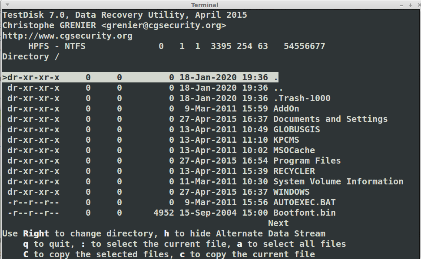The width and height of the screenshot is (421, 259).
Task: Select the WINDOWS directory entry
Action: click(x=159, y=192)
